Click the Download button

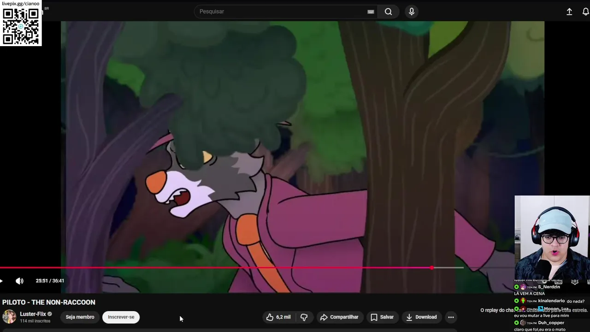tap(421, 317)
